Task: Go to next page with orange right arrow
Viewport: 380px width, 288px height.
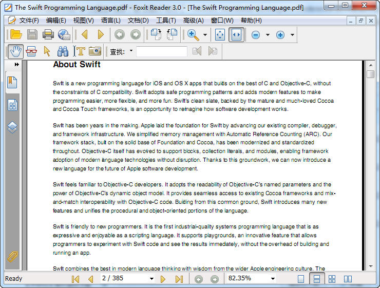Action: pos(101,34)
